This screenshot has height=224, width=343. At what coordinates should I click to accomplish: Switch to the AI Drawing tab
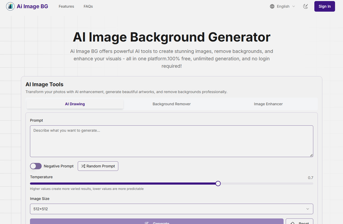pyautogui.click(x=75, y=104)
